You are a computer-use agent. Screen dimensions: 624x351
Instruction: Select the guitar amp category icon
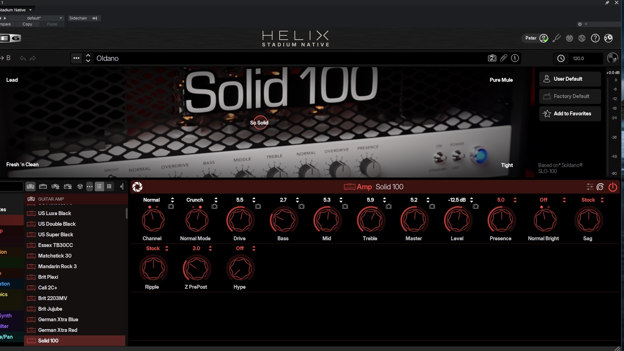click(x=31, y=186)
